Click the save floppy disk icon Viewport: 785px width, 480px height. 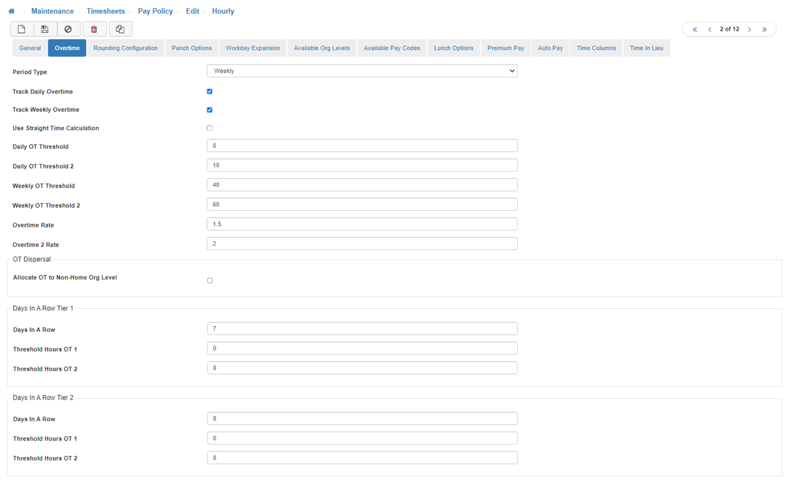point(45,29)
